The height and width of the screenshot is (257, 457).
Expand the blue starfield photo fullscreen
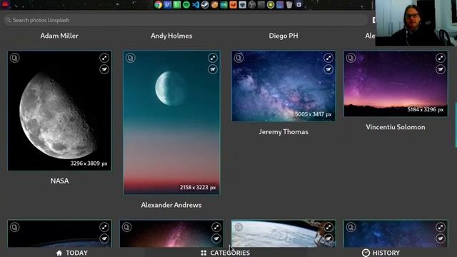441,227
